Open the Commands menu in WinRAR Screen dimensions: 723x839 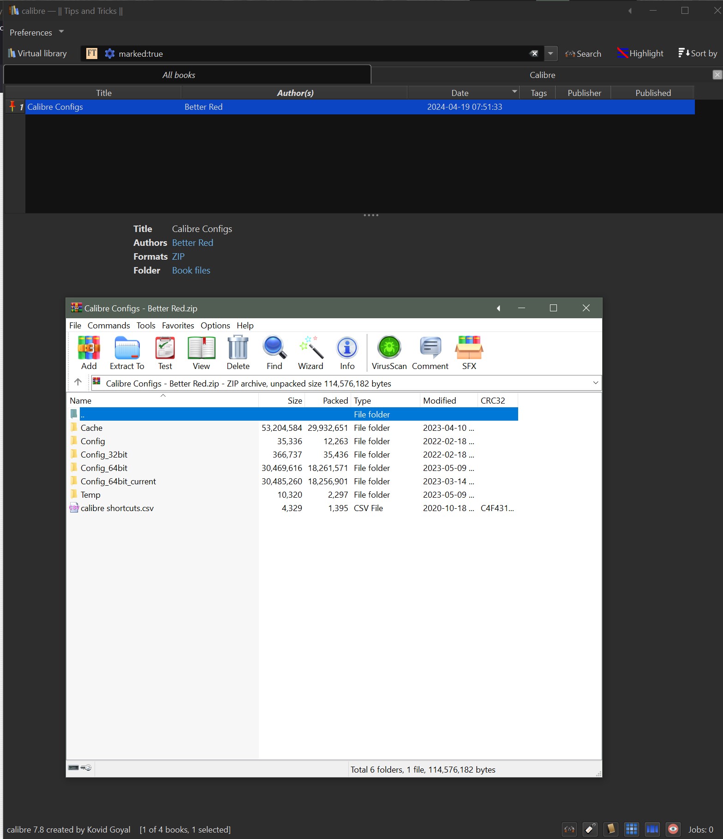click(x=108, y=326)
